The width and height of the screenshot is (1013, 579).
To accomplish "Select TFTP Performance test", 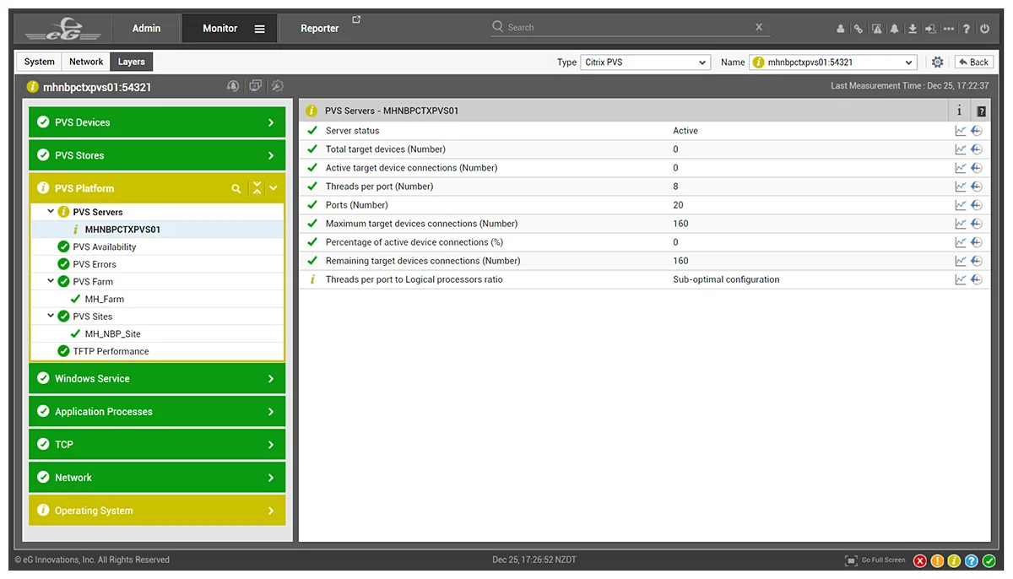I will 111,351.
